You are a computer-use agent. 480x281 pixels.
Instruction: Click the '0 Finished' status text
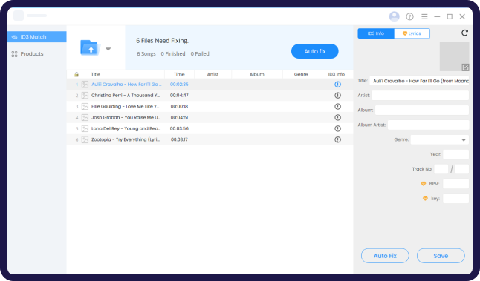173,54
